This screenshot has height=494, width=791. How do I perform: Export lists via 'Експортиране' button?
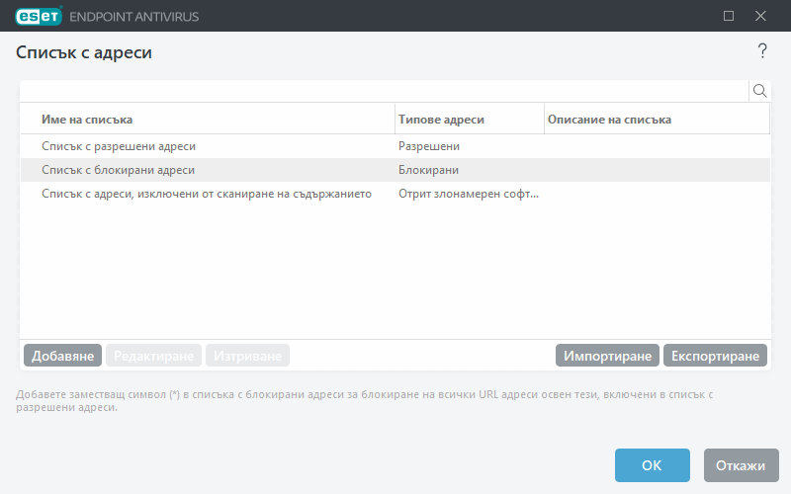715,356
